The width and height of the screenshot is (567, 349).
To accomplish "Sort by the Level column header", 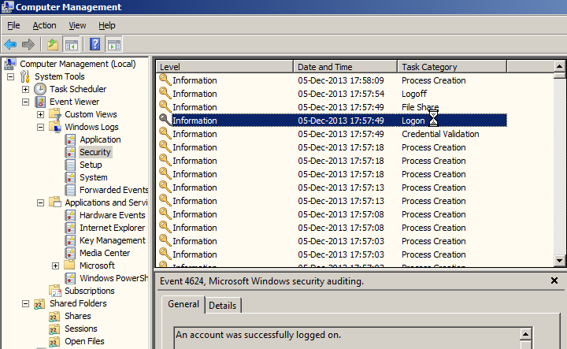I will (224, 67).
